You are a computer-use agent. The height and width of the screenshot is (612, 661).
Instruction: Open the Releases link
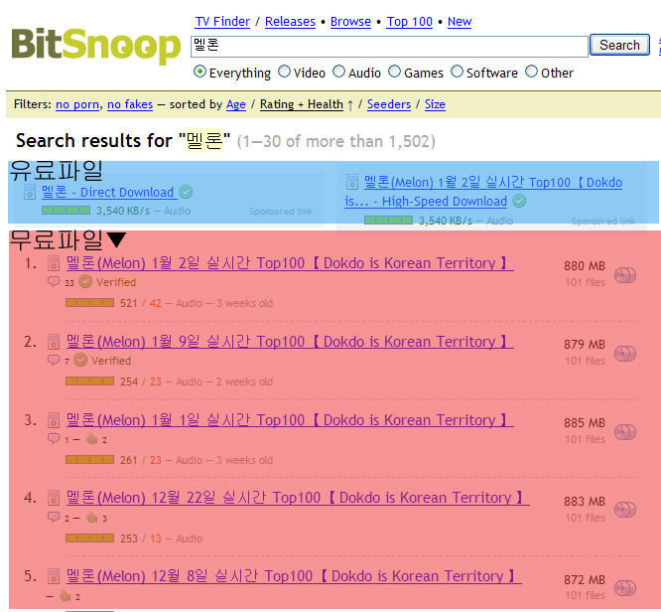(290, 22)
